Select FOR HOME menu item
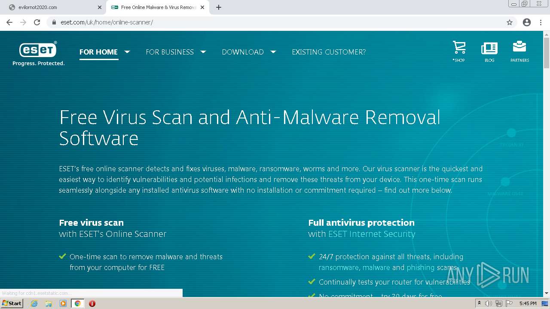This screenshot has height=309, width=550. pos(98,52)
